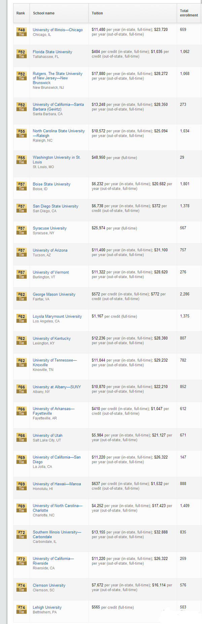Visit the University of Arizona link

50,250
